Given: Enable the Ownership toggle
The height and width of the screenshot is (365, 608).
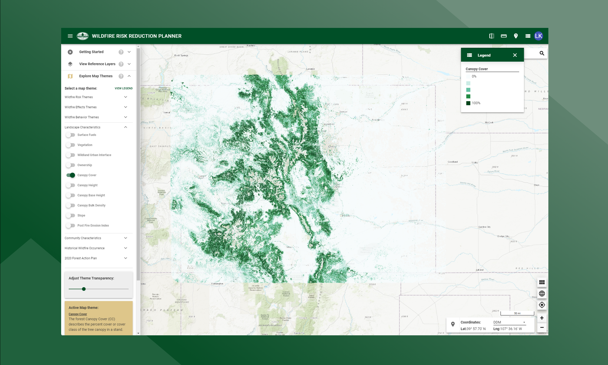Looking at the screenshot, I should pyautogui.click(x=70, y=165).
